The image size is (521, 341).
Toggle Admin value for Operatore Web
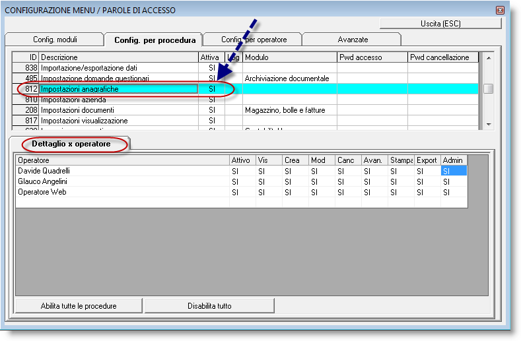[454, 192]
